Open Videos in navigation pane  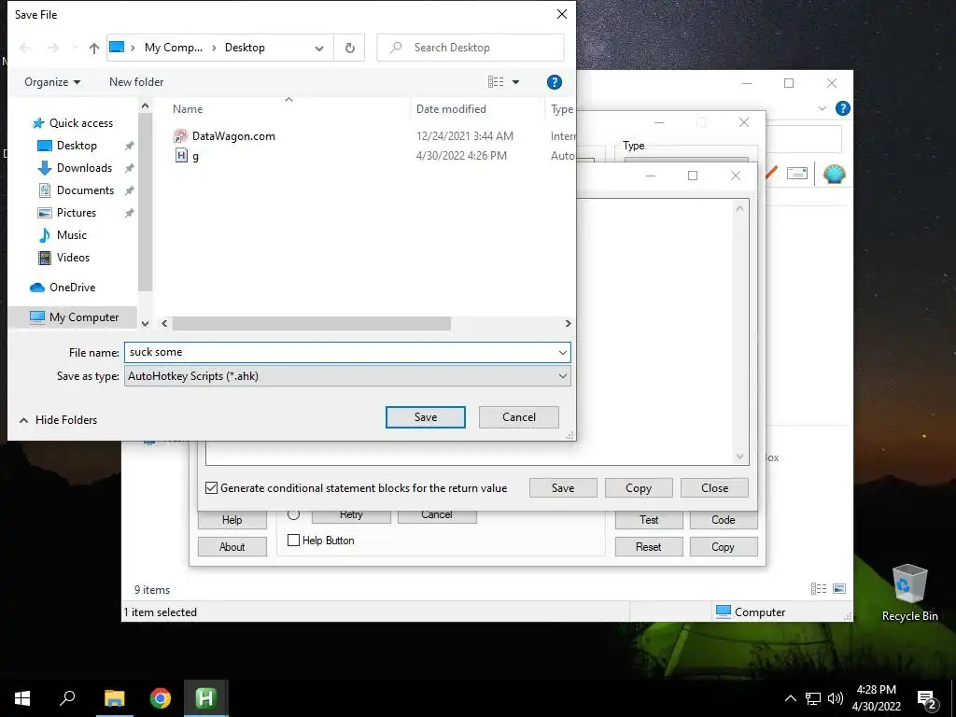(73, 258)
